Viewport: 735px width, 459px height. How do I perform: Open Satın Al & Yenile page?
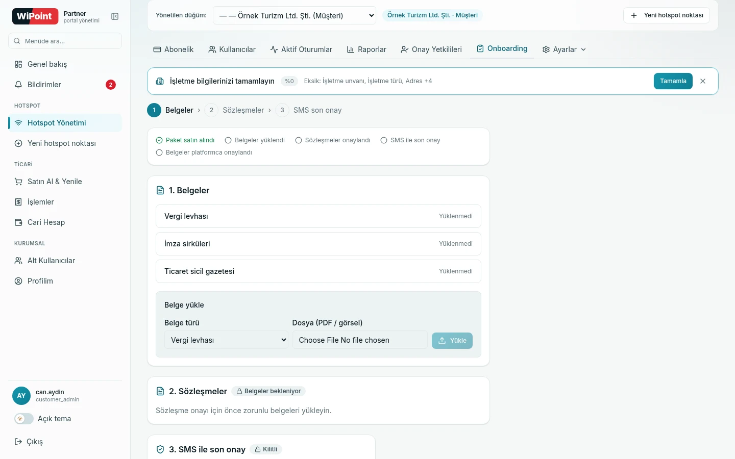(x=65, y=182)
